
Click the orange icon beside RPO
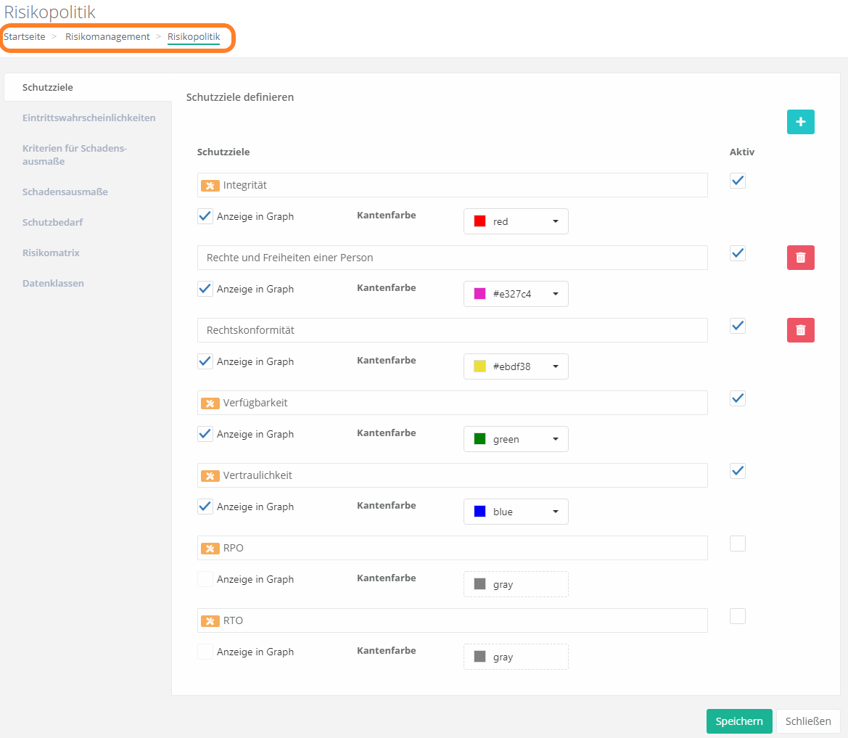(x=210, y=549)
